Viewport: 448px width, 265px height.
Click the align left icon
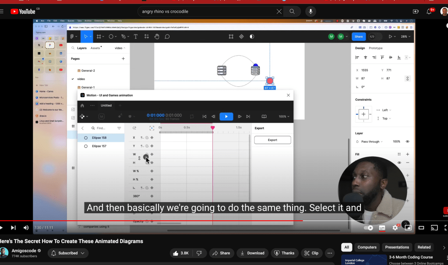click(357, 57)
